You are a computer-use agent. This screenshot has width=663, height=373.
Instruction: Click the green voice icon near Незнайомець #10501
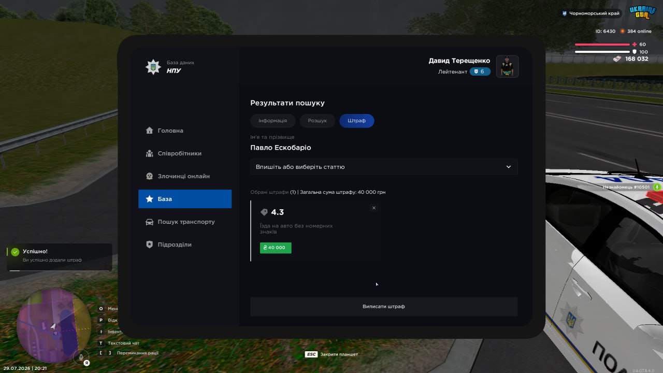[x=657, y=187]
